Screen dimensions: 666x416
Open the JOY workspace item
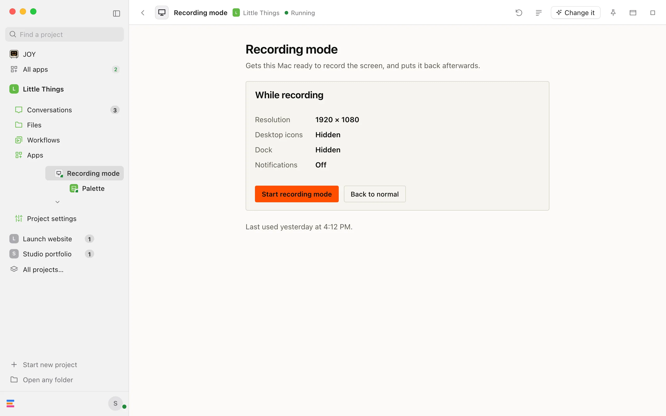coord(65,54)
